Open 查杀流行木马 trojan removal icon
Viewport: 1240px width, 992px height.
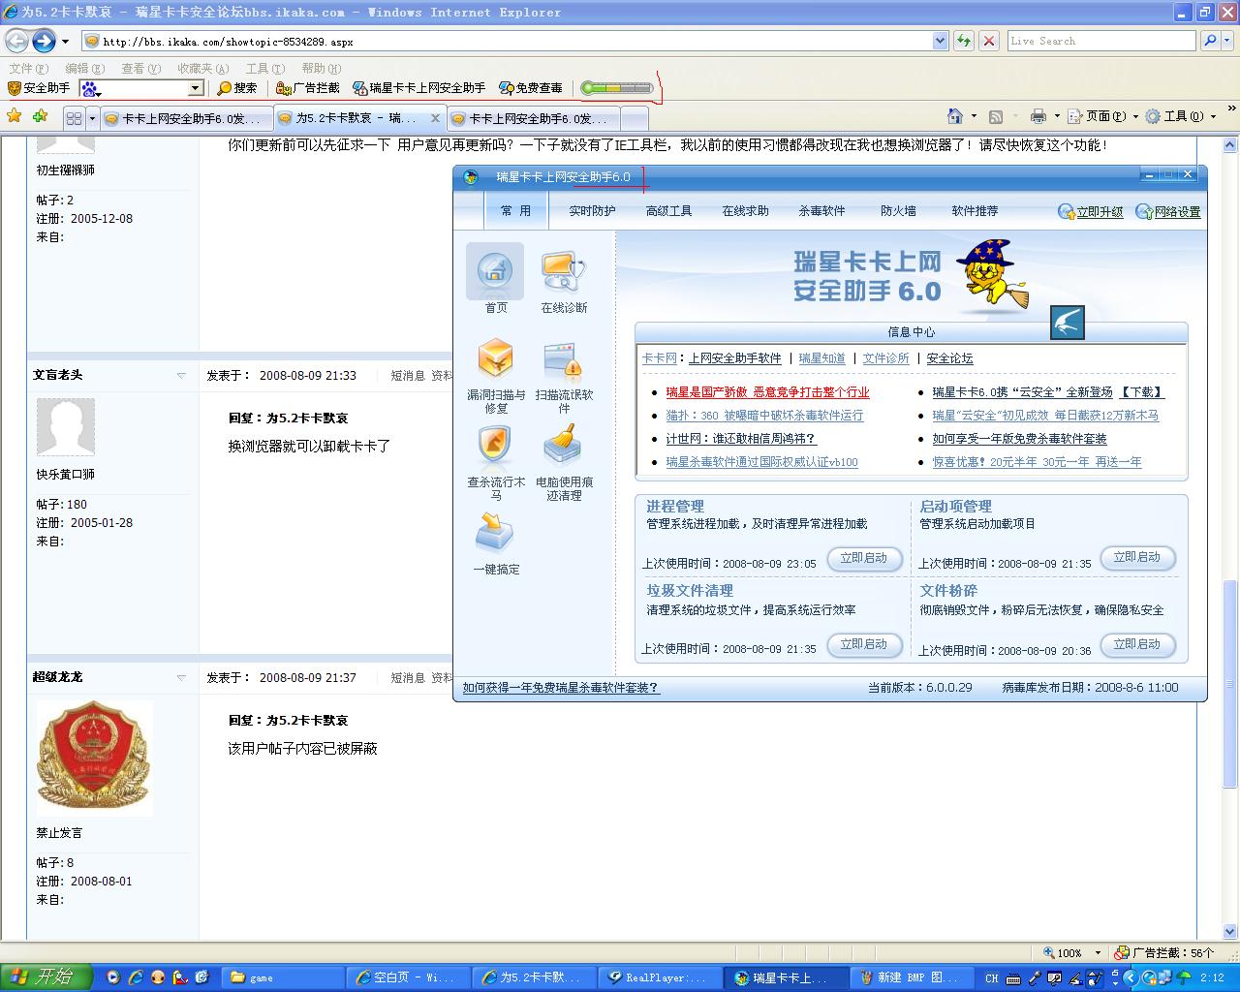pyautogui.click(x=496, y=463)
